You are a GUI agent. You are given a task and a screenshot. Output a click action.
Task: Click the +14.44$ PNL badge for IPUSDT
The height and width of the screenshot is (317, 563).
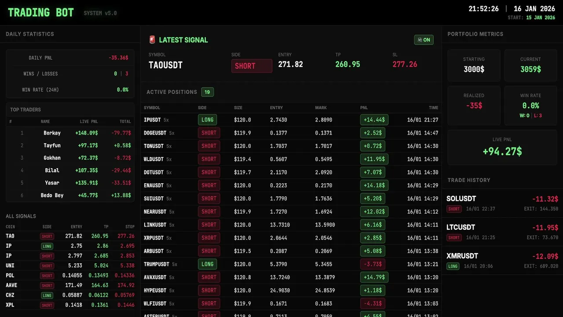coord(374,120)
